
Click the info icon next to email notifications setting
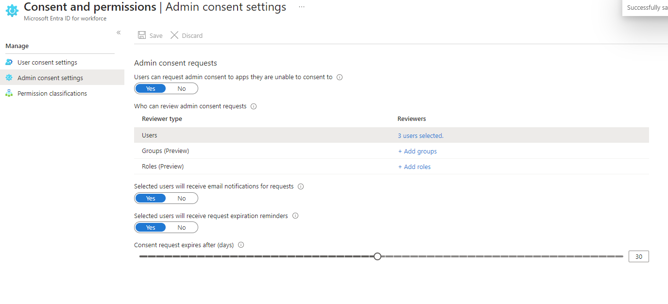pyautogui.click(x=301, y=186)
